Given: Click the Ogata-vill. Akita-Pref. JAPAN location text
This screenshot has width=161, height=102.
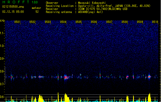Looking at the screenshot, I should pos(114,6).
